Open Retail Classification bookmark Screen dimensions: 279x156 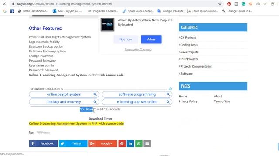(33, 11)
